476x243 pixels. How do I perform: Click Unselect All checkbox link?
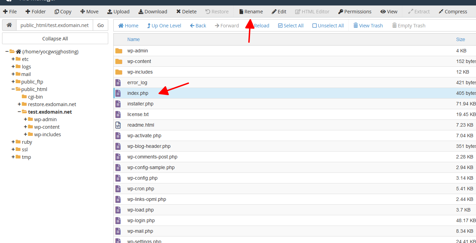coord(328,26)
